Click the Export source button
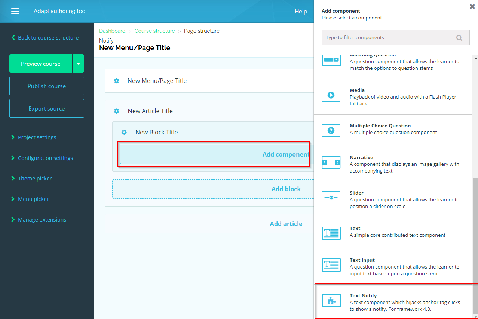 click(x=47, y=108)
